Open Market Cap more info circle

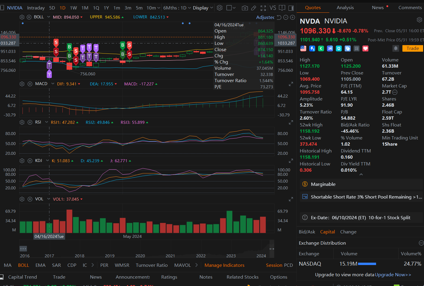(395, 92)
